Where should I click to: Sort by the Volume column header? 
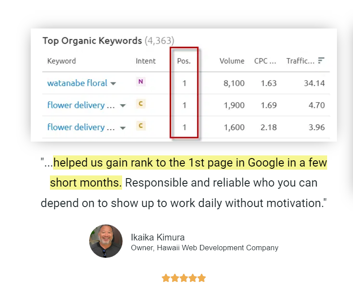pyautogui.click(x=232, y=61)
